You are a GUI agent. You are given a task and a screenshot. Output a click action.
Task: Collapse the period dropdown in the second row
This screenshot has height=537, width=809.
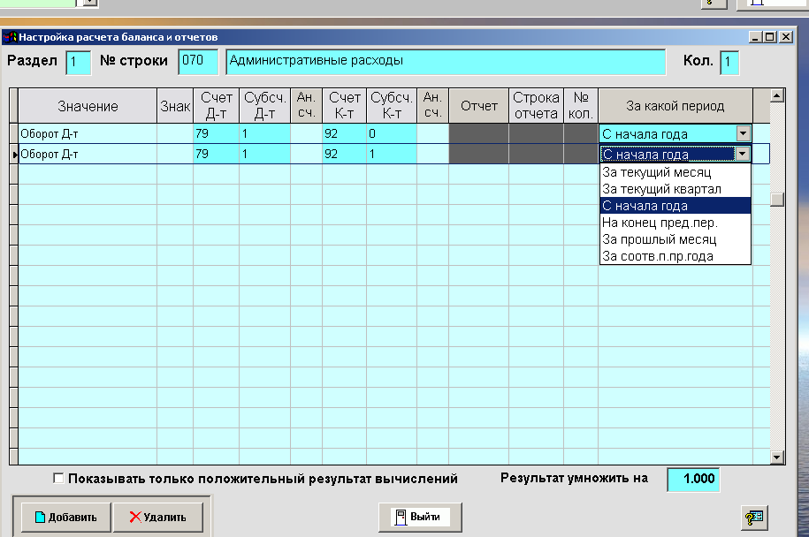tap(743, 154)
